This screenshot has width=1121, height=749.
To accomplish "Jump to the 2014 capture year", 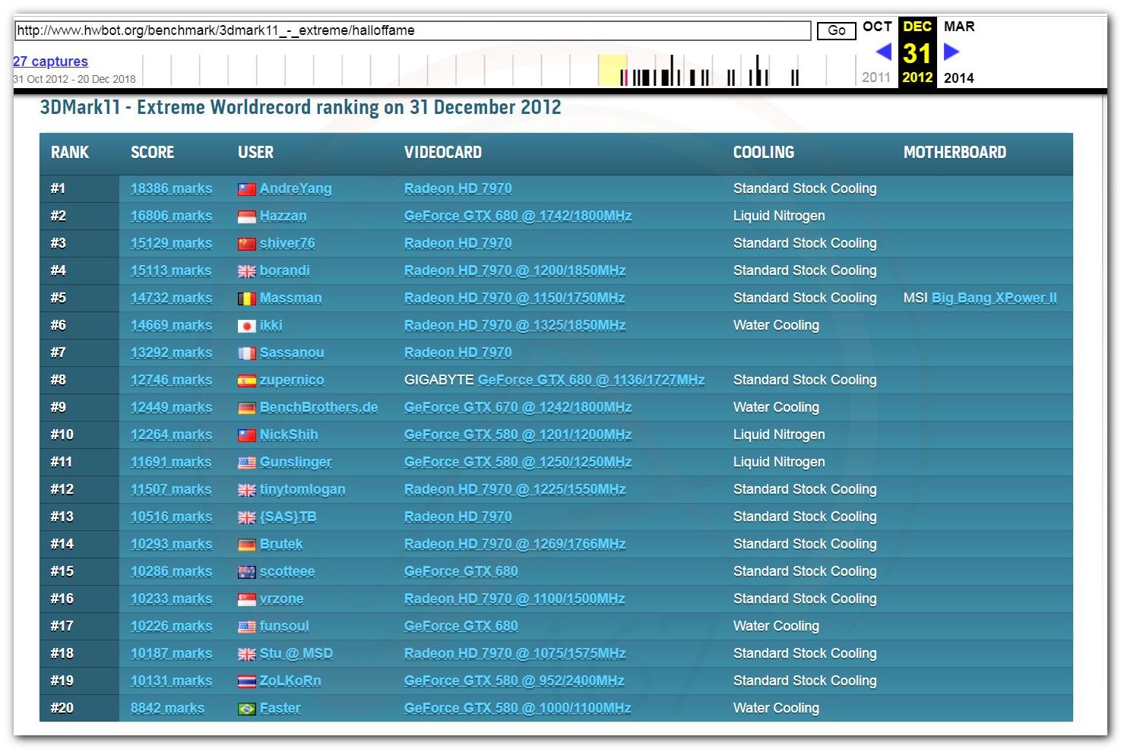I will (x=958, y=77).
